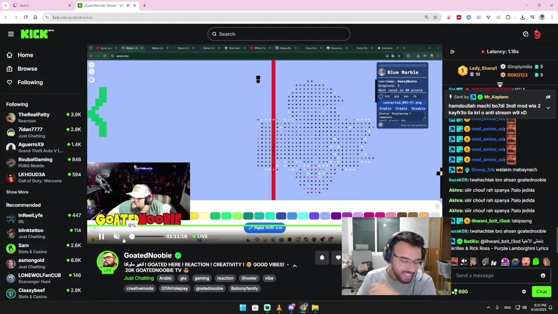558x314 pixels.
Task: Open recommended channel LONEWOLFanClub
Action: [44, 278]
